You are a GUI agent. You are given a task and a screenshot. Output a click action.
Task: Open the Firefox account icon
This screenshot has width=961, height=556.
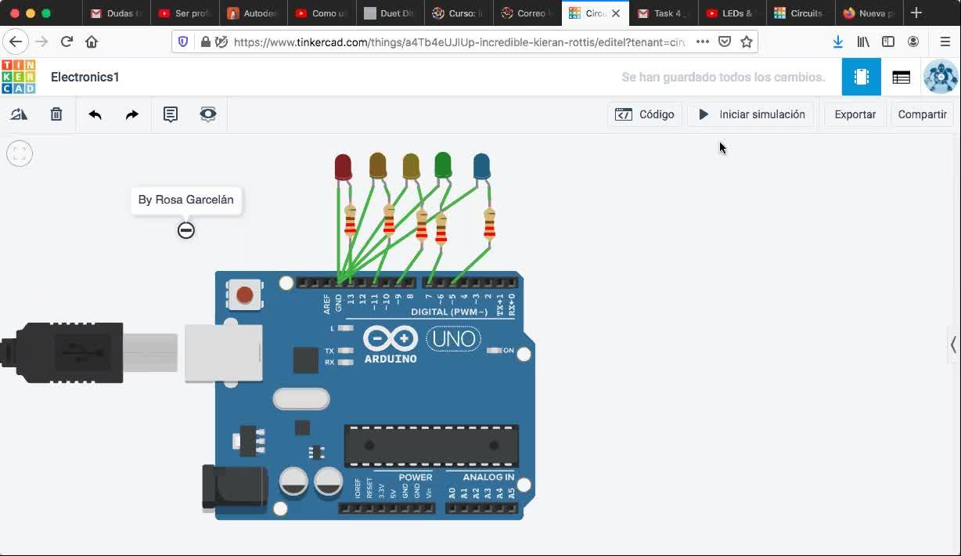coord(913,42)
